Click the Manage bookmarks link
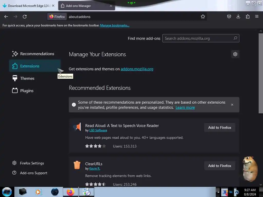This screenshot has width=263, height=197. [115, 25]
